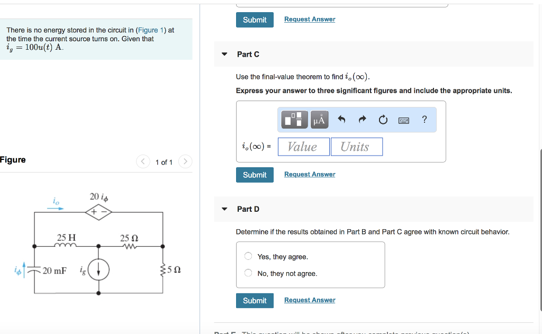Open the math symbol template palette
Image resolution: width=542 pixels, height=334 pixels.
[x=294, y=119]
